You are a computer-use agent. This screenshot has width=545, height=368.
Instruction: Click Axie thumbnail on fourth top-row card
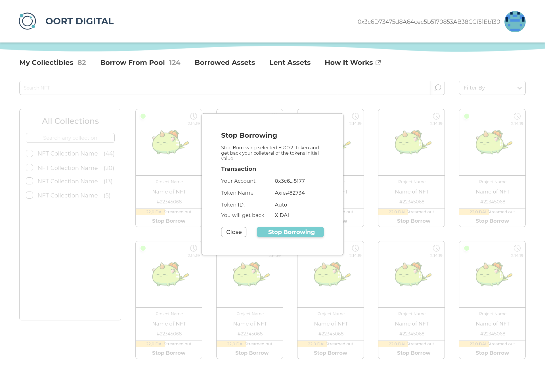[413, 142]
